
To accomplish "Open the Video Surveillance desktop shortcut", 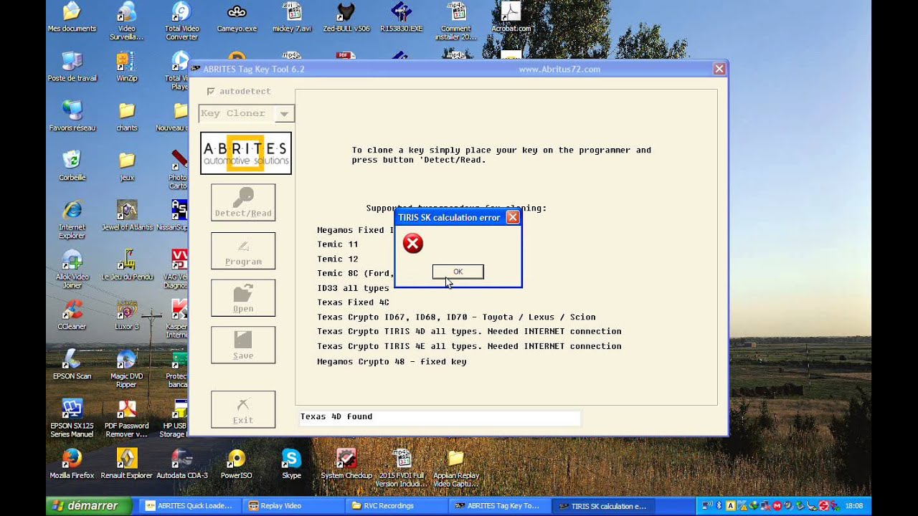I will click(x=127, y=20).
